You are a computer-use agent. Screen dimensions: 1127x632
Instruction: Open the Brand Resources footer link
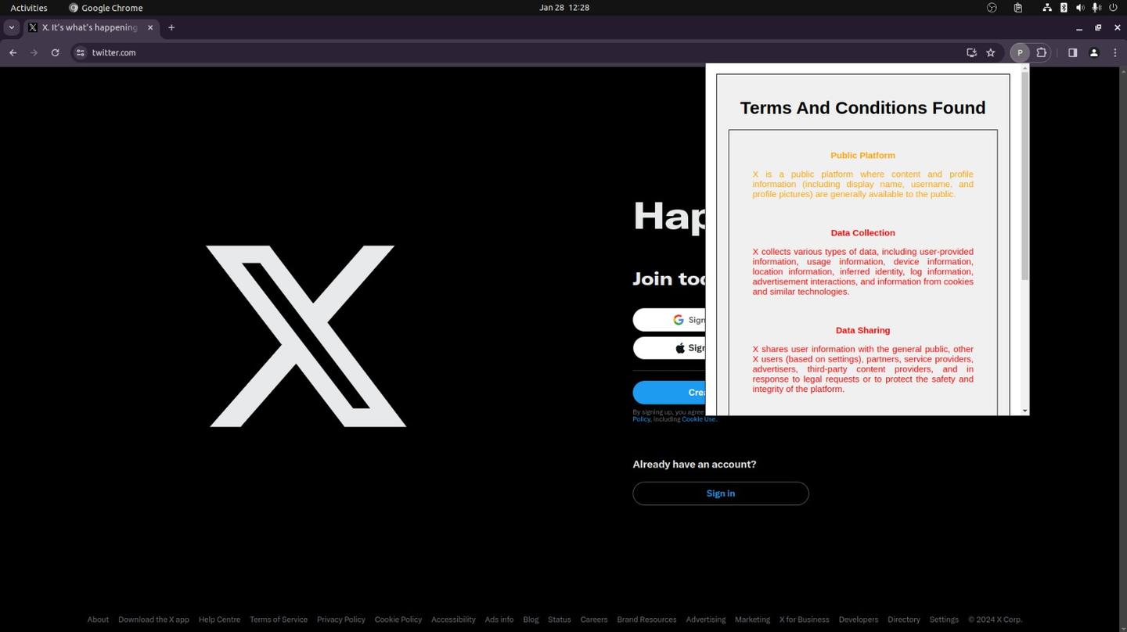point(646,619)
